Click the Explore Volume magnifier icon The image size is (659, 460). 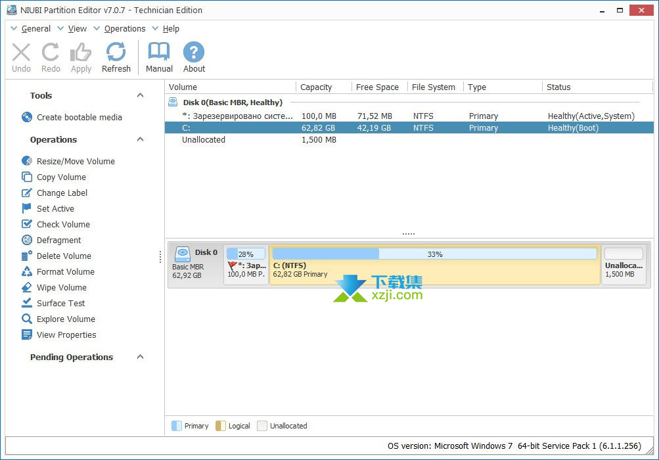pos(27,319)
